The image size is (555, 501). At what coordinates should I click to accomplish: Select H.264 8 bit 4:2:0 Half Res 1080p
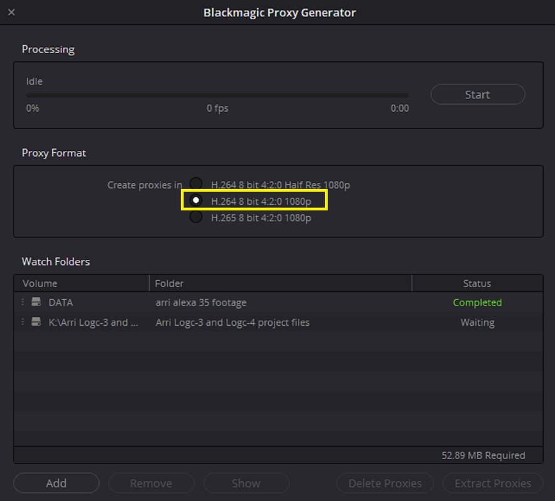pos(195,183)
